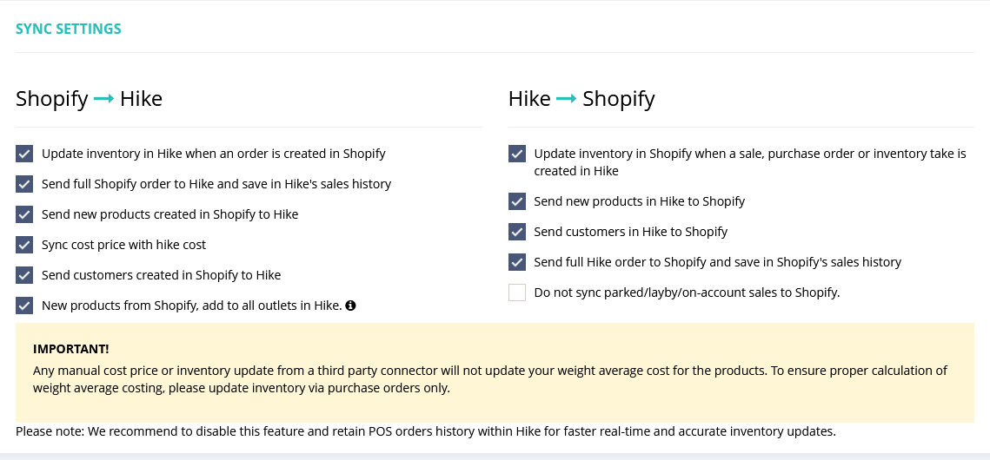Uncheck Send new products in Hike to Shopify
This screenshot has width=990, height=460.
(517, 201)
